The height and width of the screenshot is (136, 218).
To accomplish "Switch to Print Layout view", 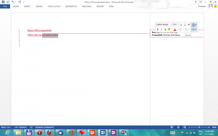I will point(178,127).
